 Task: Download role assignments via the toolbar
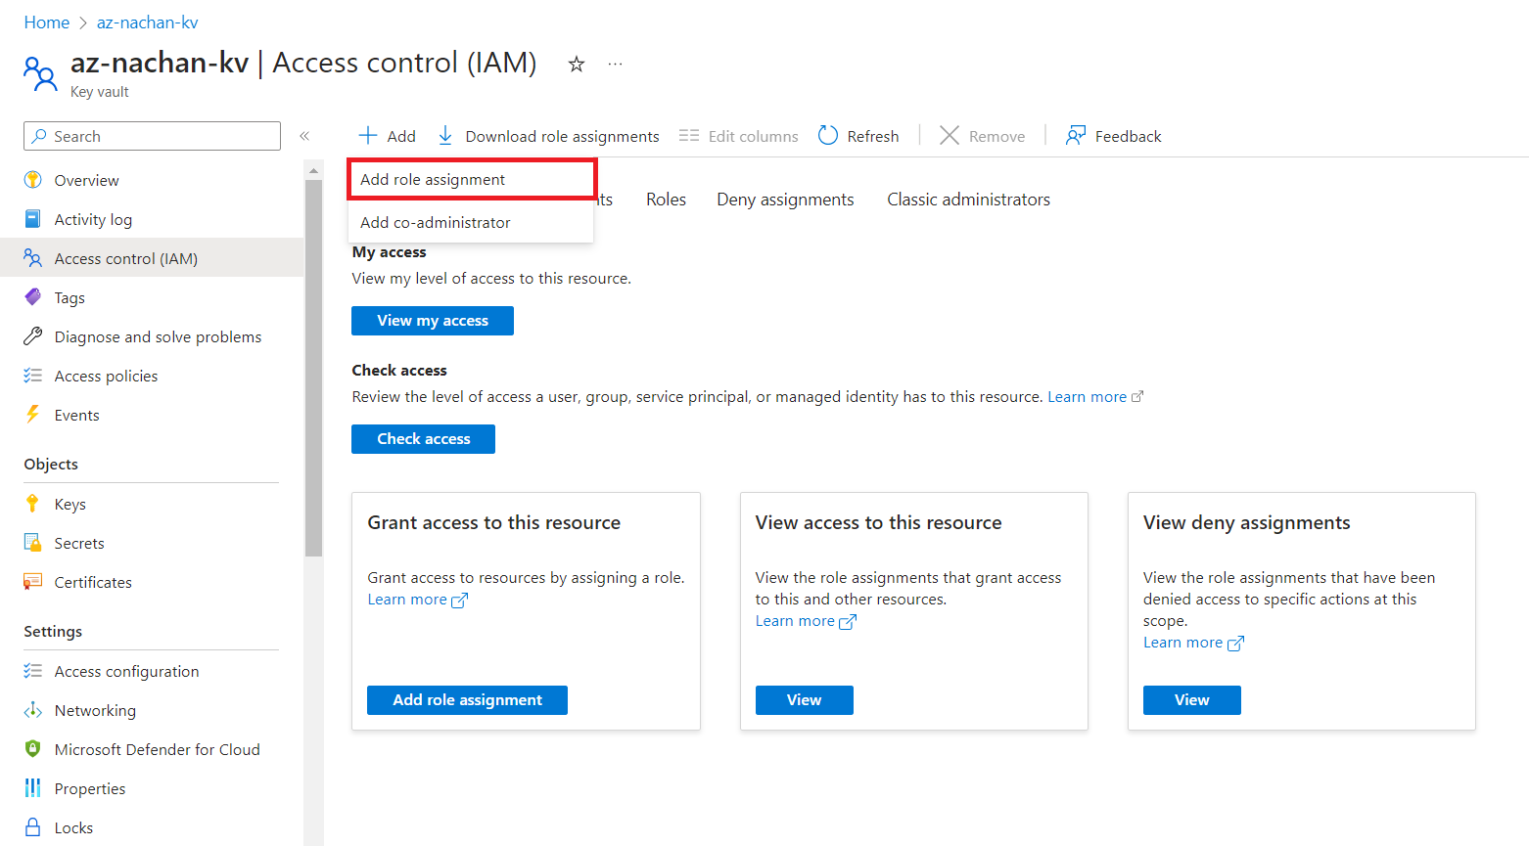(548, 136)
